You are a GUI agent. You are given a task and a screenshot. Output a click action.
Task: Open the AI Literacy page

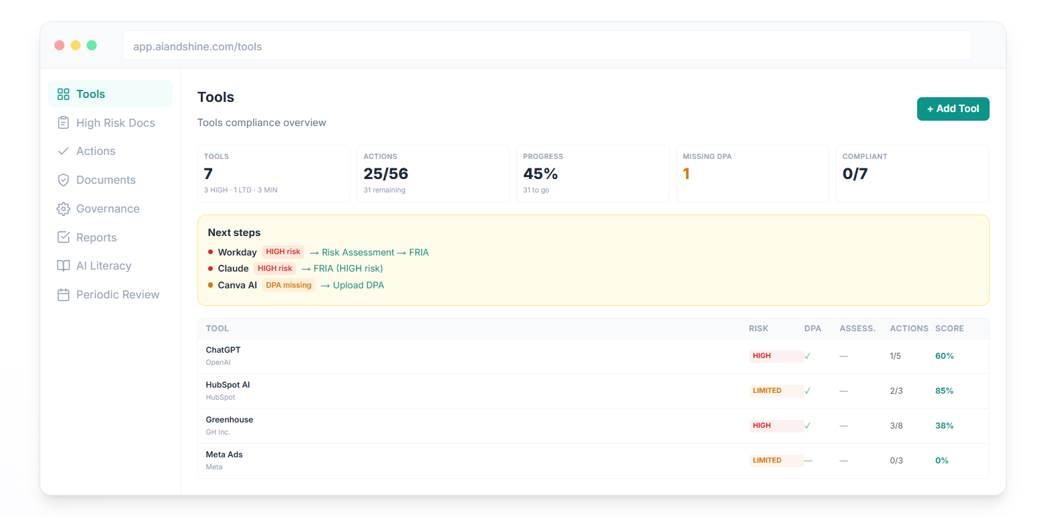pyautogui.click(x=110, y=266)
